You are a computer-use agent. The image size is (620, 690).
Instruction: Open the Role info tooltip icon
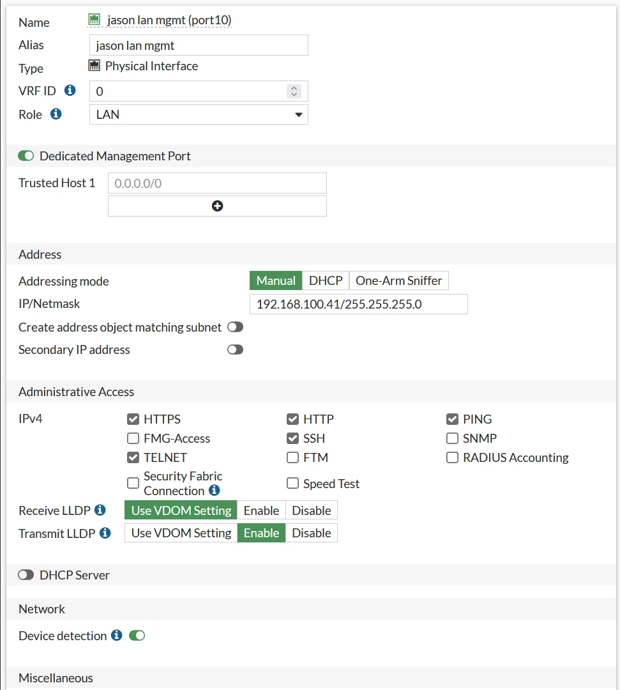click(x=56, y=114)
